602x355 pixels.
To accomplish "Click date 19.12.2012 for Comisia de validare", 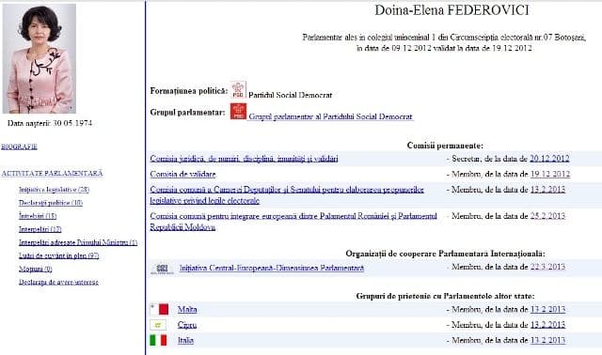I will [x=549, y=174].
